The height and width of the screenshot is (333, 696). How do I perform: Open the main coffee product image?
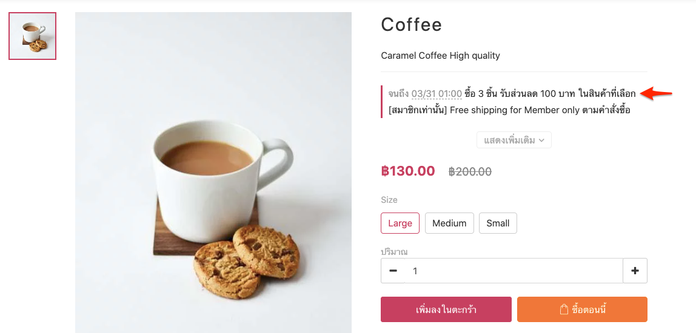click(x=213, y=173)
